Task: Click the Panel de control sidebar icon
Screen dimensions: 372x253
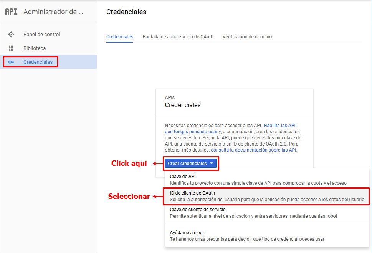Action: [x=11, y=35]
